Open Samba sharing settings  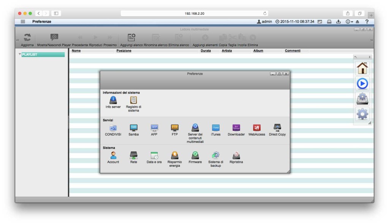[x=133, y=129]
